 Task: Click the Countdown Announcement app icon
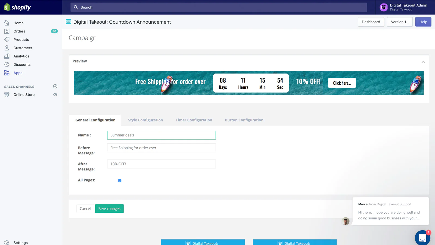[69, 22]
